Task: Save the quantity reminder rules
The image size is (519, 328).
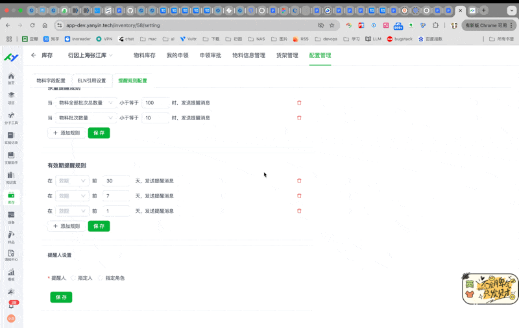Action: [x=99, y=133]
